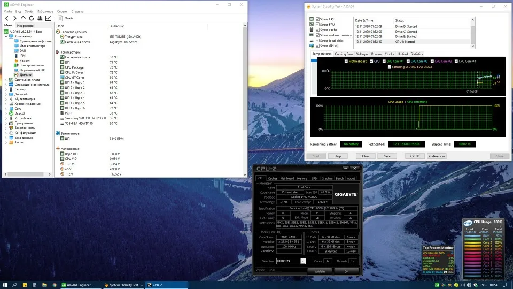Click the Windows Start button on taskbar
This screenshot has height=289, width=513.
pyautogui.click(x=5, y=284)
